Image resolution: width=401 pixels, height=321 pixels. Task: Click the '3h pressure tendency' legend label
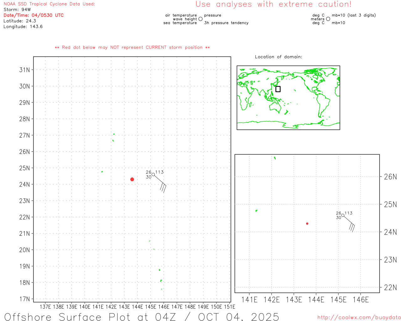coord(226,23)
